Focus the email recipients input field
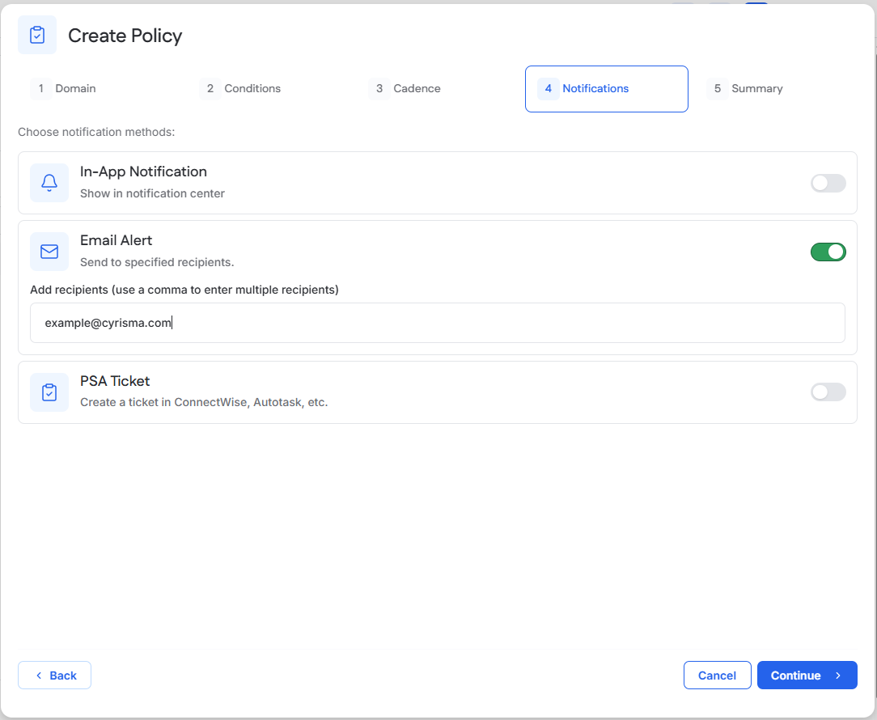Screen dimensions: 877x720 click(438, 323)
